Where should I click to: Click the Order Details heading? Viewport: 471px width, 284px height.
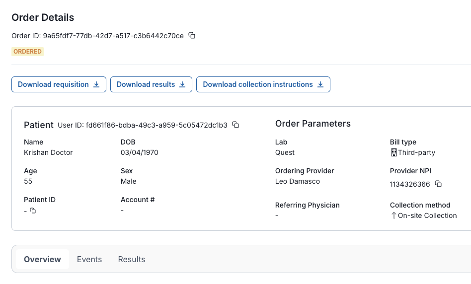pos(43,17)
